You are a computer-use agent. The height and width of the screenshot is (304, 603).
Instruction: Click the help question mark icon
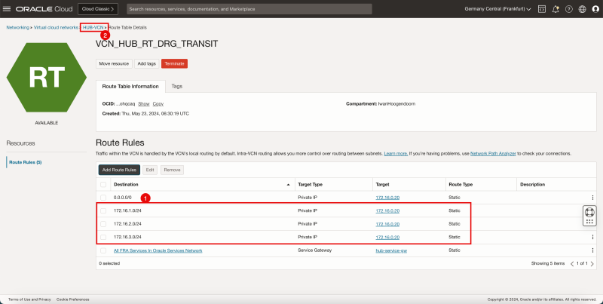(x=568, y=9)
